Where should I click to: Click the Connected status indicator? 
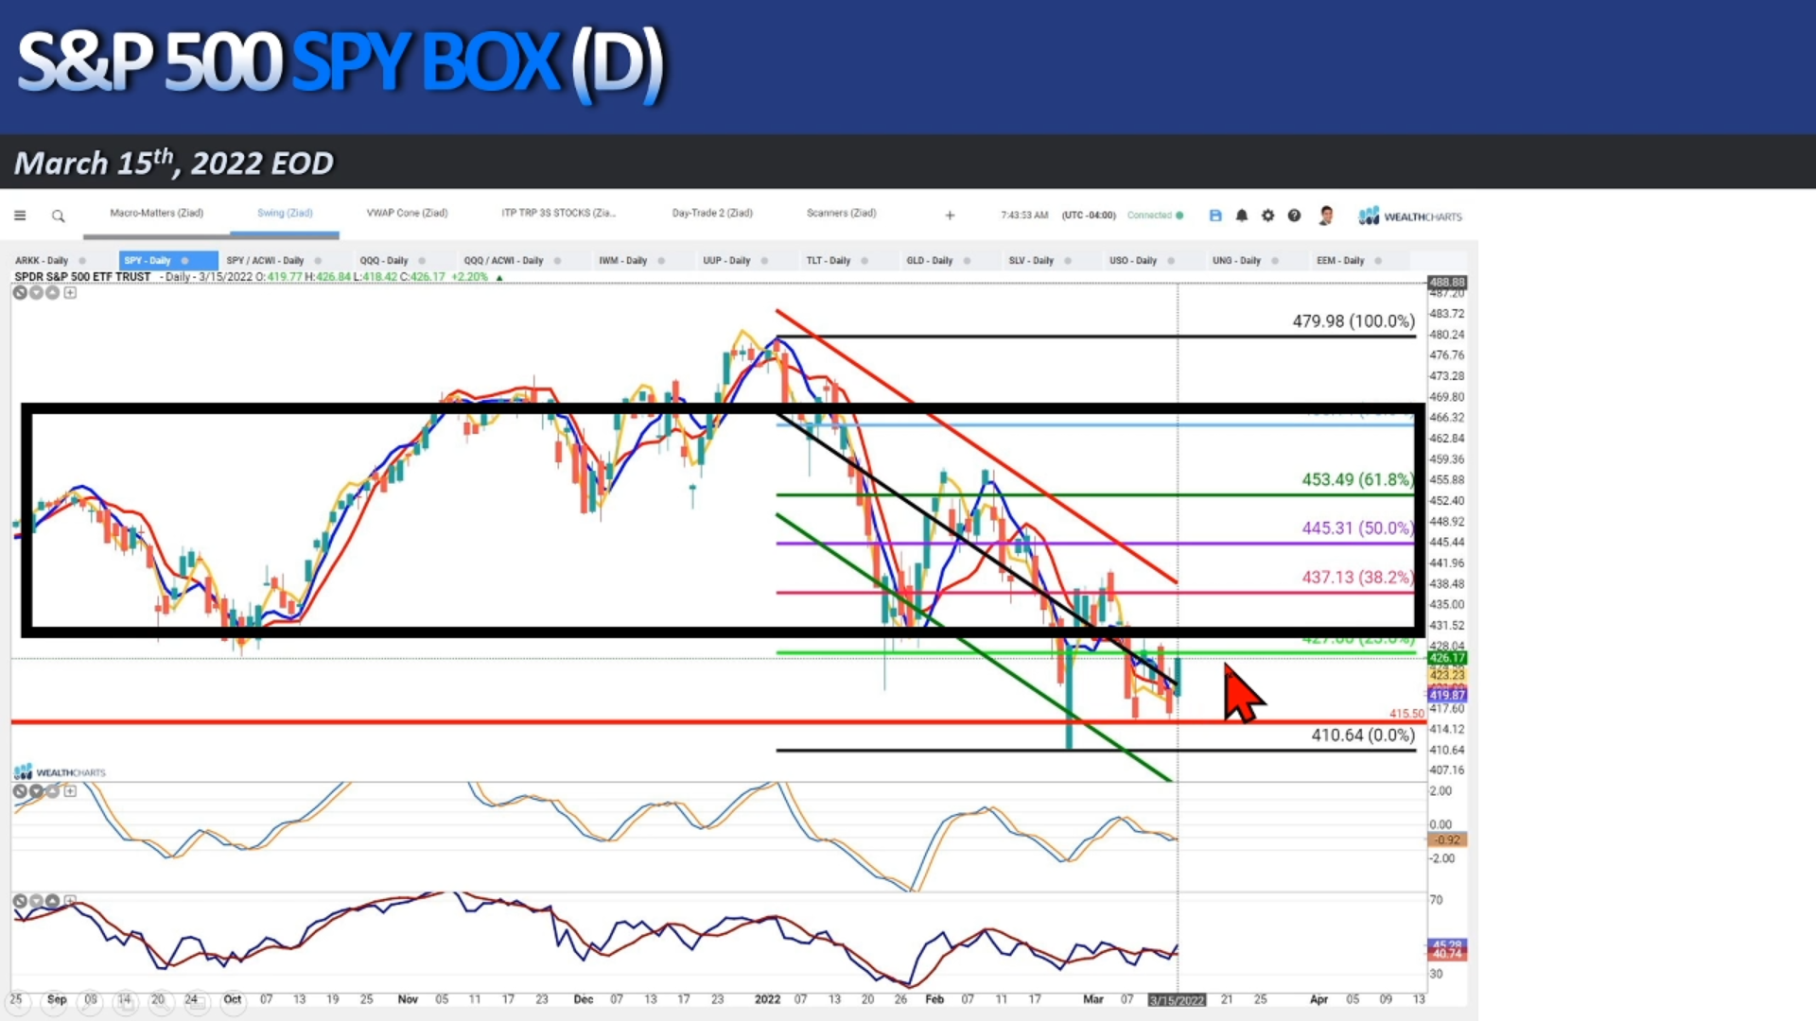[x=1155, y=216]
